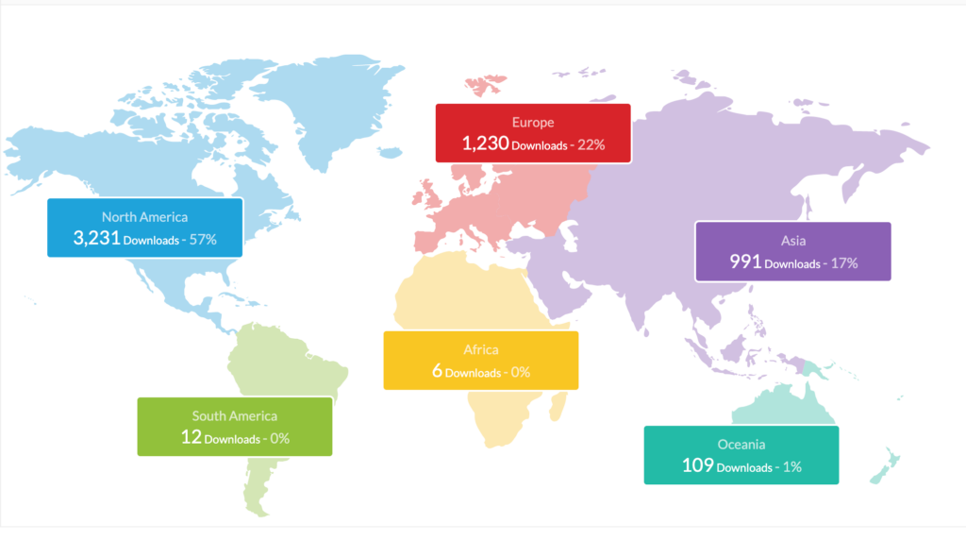Select Siberia in the purple Asia region
Viewport: 966px width, 540px height.
pos(736,142)
